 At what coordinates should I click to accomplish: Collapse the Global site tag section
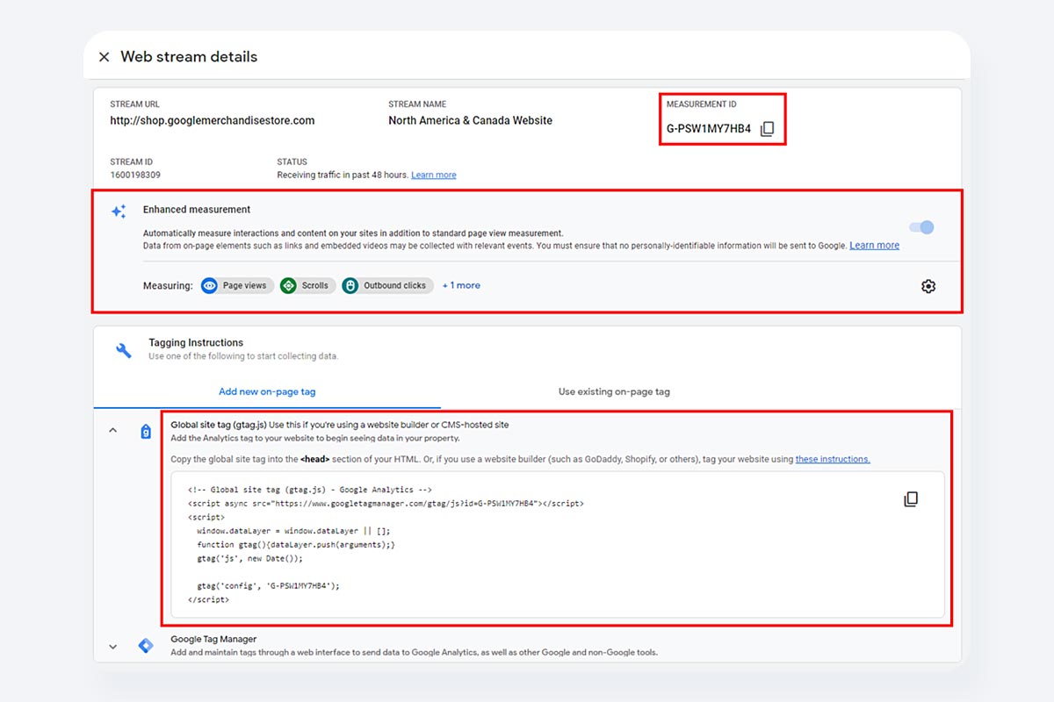112,431
